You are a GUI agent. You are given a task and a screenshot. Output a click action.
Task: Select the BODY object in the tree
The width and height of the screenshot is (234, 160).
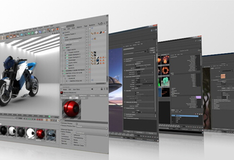[68, 48]
